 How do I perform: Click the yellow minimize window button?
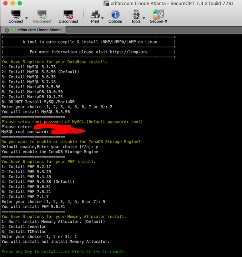point(12,3)
